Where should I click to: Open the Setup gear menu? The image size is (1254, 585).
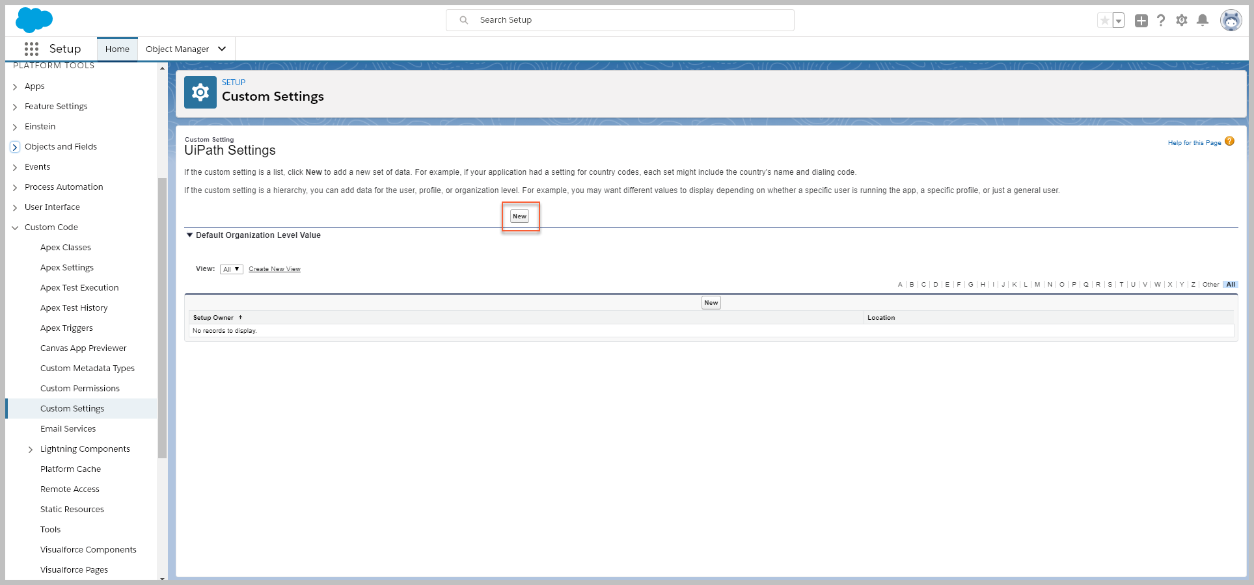point(1182,21)
